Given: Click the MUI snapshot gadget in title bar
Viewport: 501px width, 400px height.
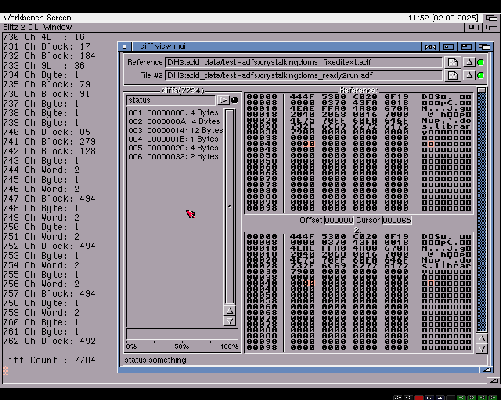Looking at the screenshot, I should (x=431, y=47).
